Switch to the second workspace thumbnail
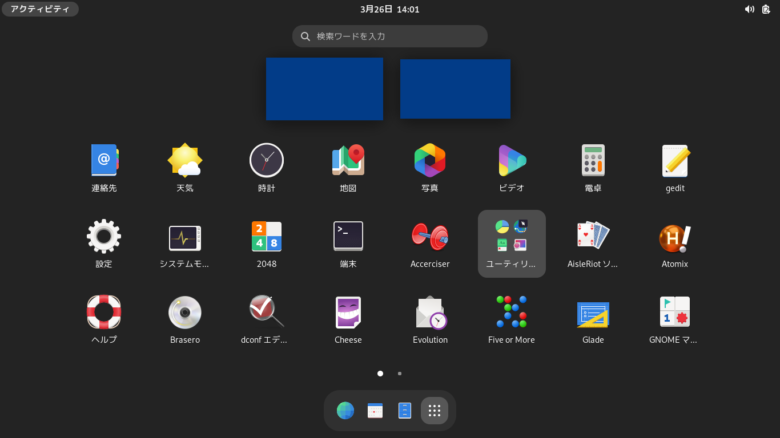Screen dimensions: 780x438 [455, 89]
